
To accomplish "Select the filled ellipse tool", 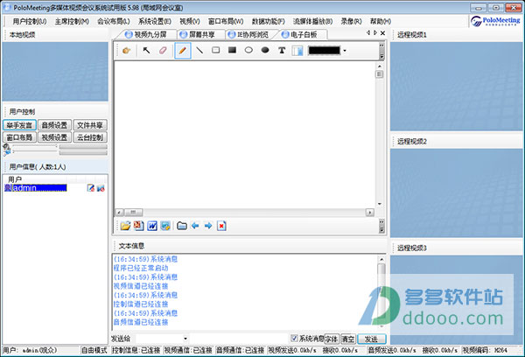I will [x=265, y=50].
